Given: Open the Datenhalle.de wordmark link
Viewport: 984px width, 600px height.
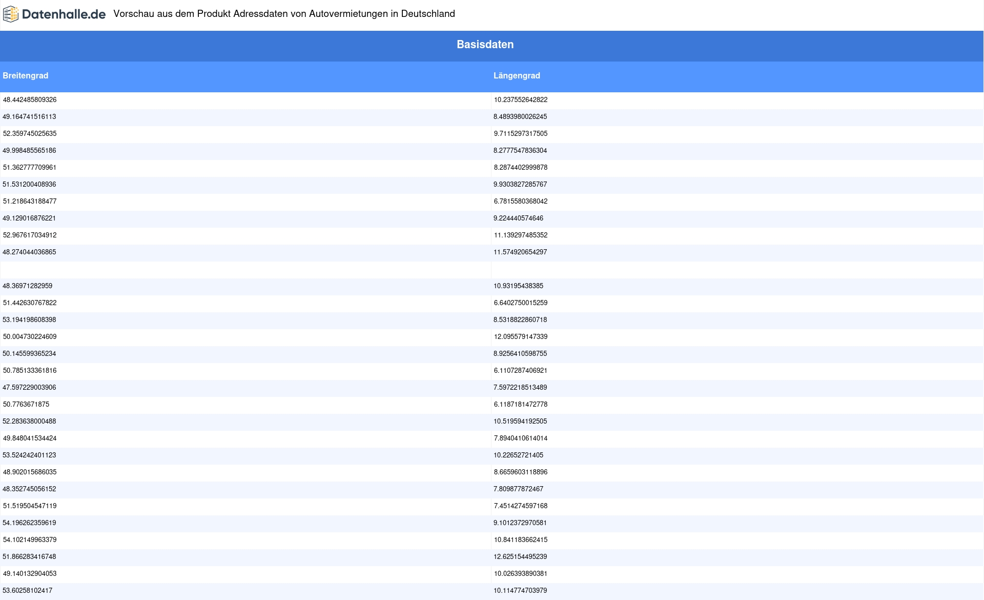Looking at the screenshot, I should click(64, 14).
